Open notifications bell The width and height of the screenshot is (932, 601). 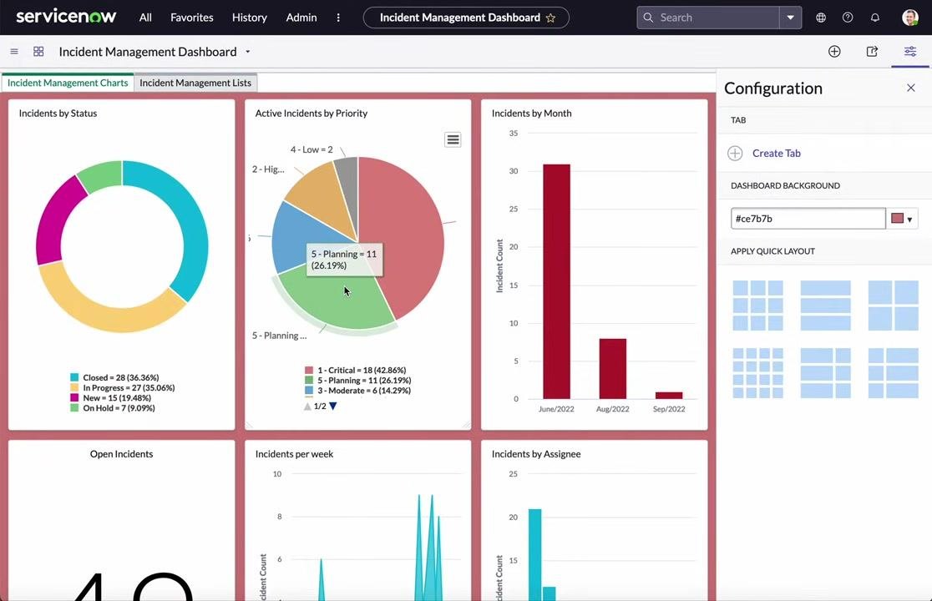[x=875, y=18]
